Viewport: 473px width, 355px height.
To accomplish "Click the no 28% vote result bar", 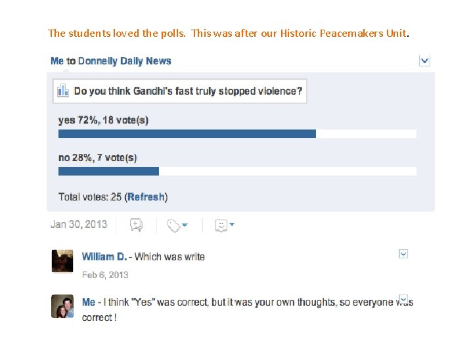I will pos(108,171).
